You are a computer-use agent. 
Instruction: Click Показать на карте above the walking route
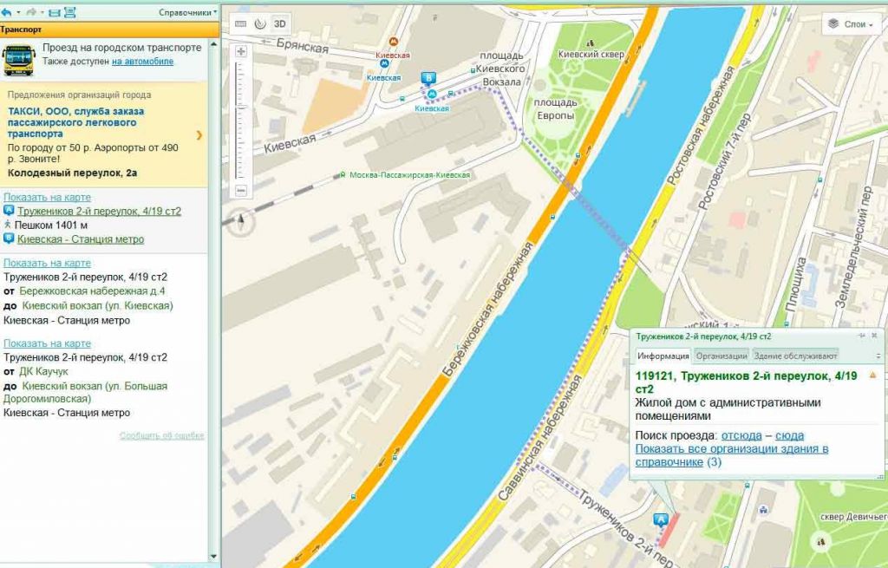47,197
